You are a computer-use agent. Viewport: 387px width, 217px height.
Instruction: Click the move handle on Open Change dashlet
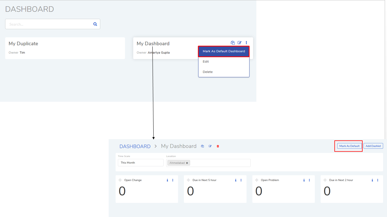coord(120,180)
